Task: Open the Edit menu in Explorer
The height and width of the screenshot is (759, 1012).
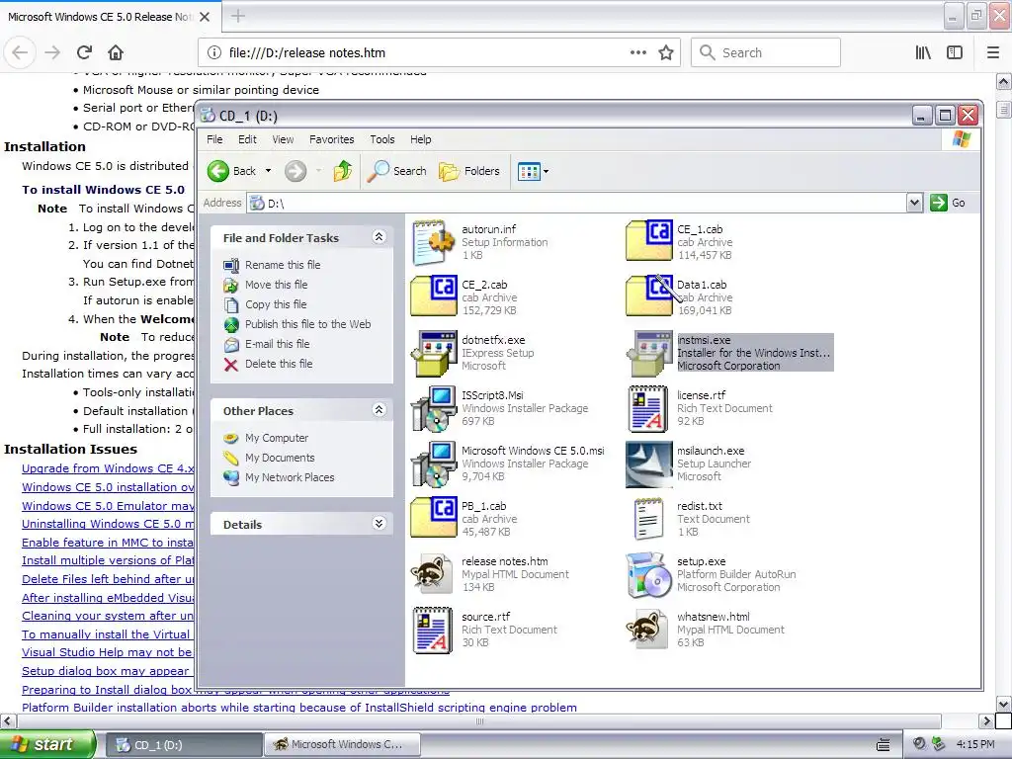Action: [x=247, y=139]
